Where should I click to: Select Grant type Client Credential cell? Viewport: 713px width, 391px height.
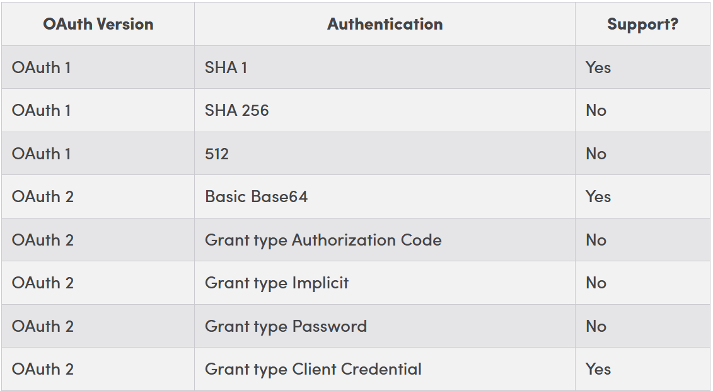tap(313, 369)
